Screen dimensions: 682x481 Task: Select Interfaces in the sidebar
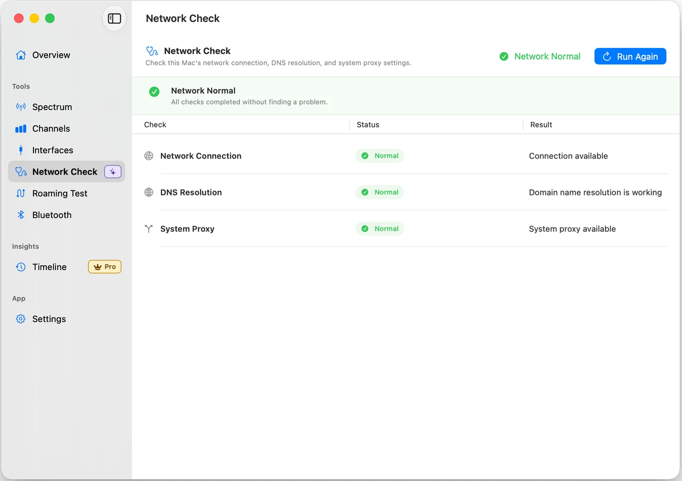click(67, 150)
